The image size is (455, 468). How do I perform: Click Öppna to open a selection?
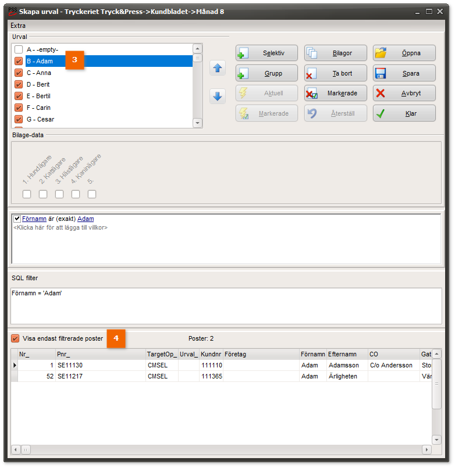(404, 53)
